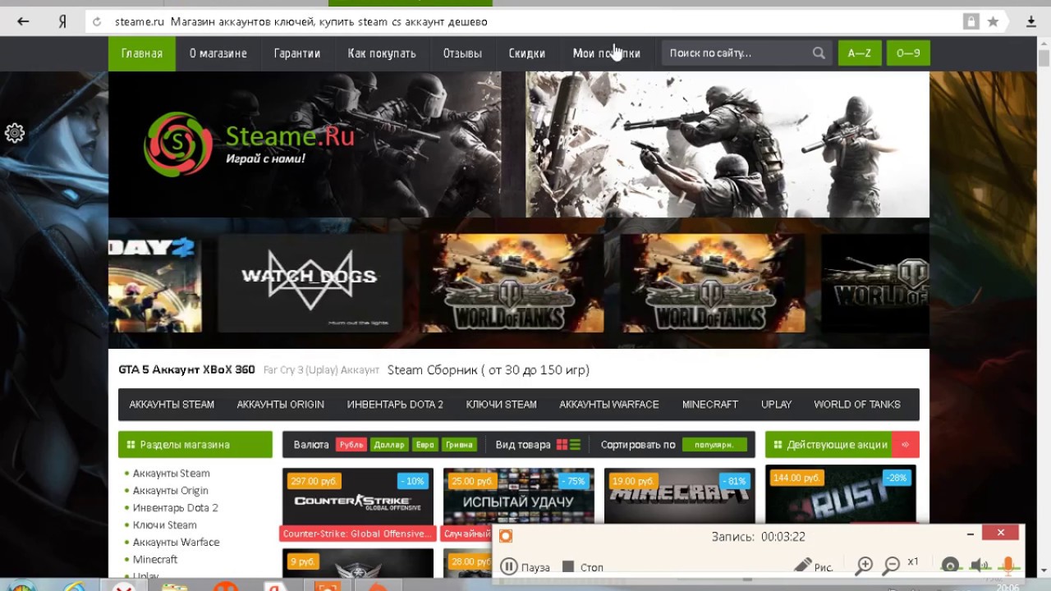Image resolution: width=1051 pixels, height=591 pixels.
Task: Open the Скидки menu item
Action: click(x=527, y=53)
